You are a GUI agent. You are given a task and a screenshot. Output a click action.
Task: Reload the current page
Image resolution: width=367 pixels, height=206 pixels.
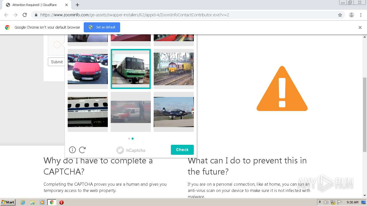click(x=25, y=15)
